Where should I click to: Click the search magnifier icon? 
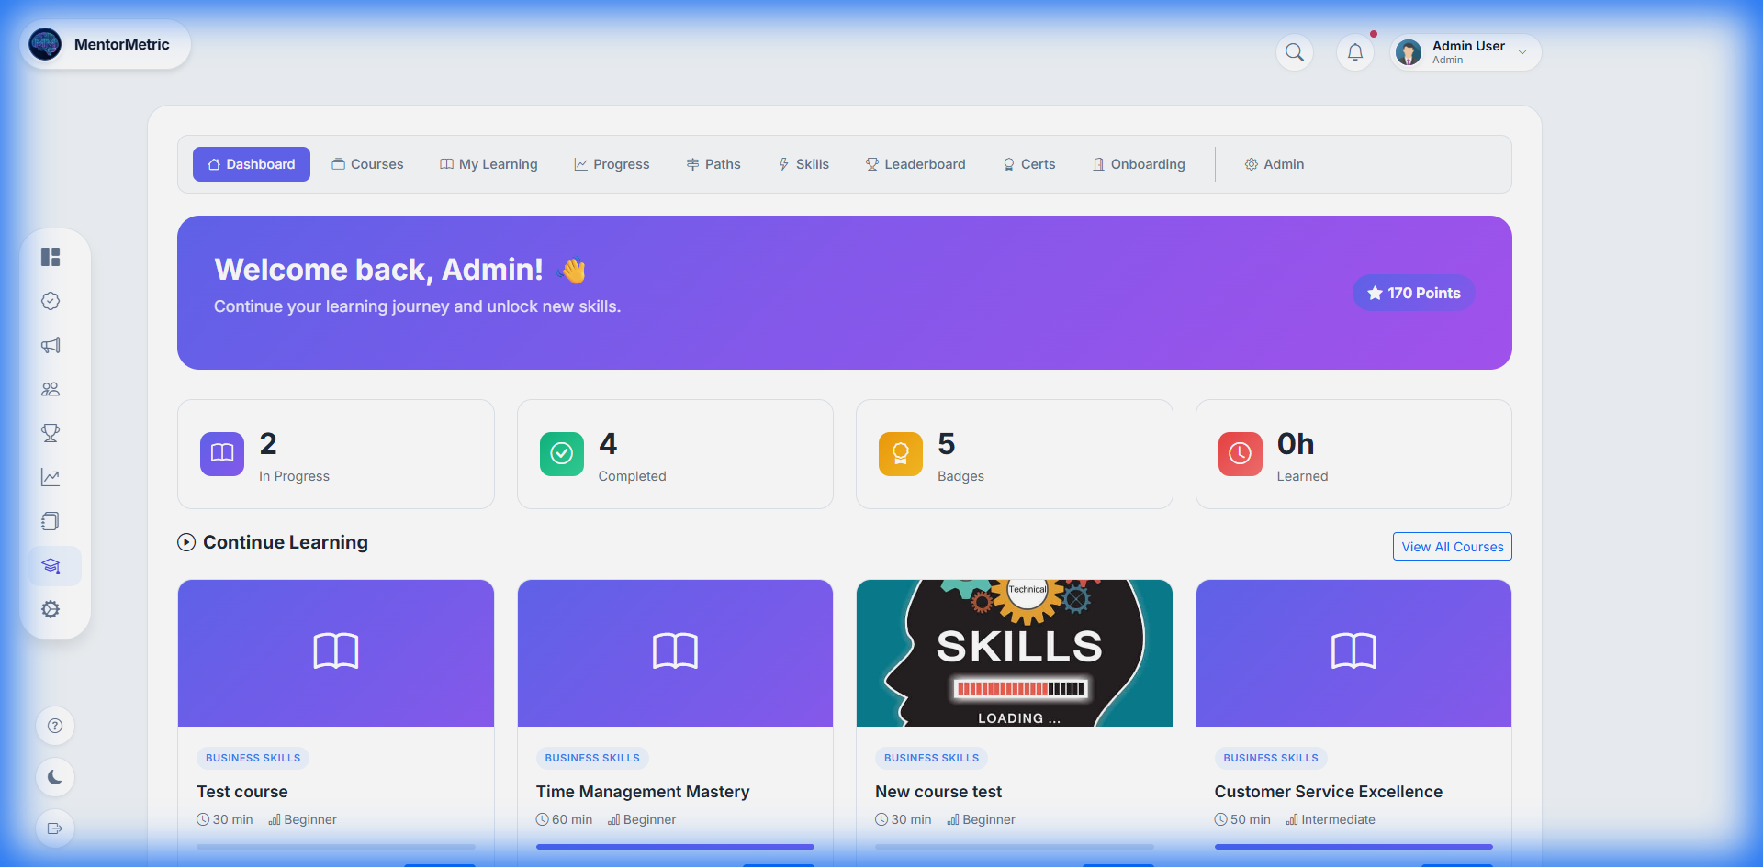coord(1294,52)
